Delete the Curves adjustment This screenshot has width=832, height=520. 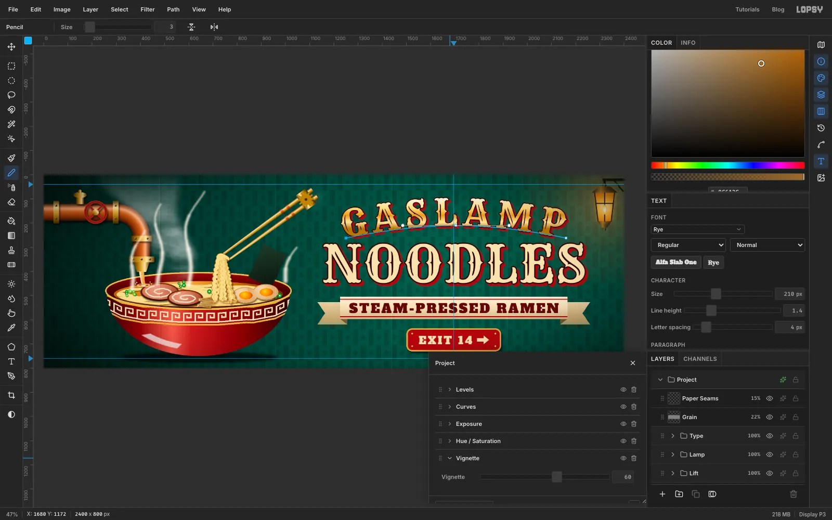click(634, 407)
